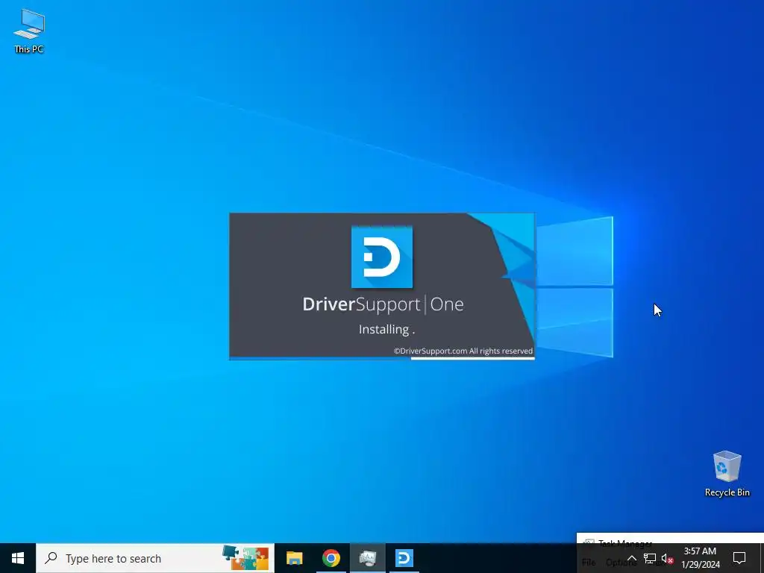
Task: Switch to Task Manager taskbar button
Action: point(367,558)
